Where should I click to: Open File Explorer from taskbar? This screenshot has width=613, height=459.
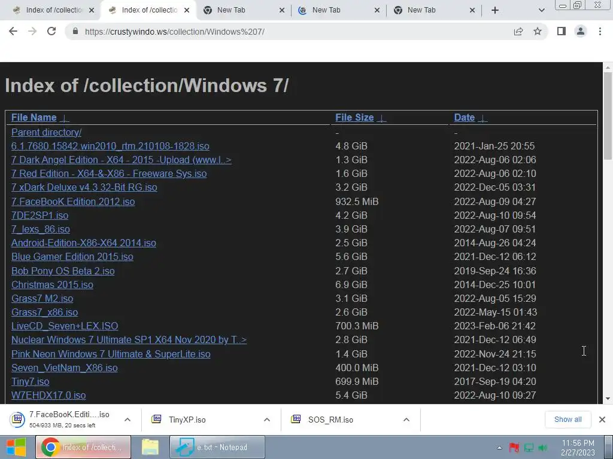pyautogui.click(x=150, y=447)
